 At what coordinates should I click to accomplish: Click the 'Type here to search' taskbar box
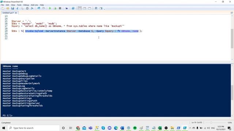(34, 128)
